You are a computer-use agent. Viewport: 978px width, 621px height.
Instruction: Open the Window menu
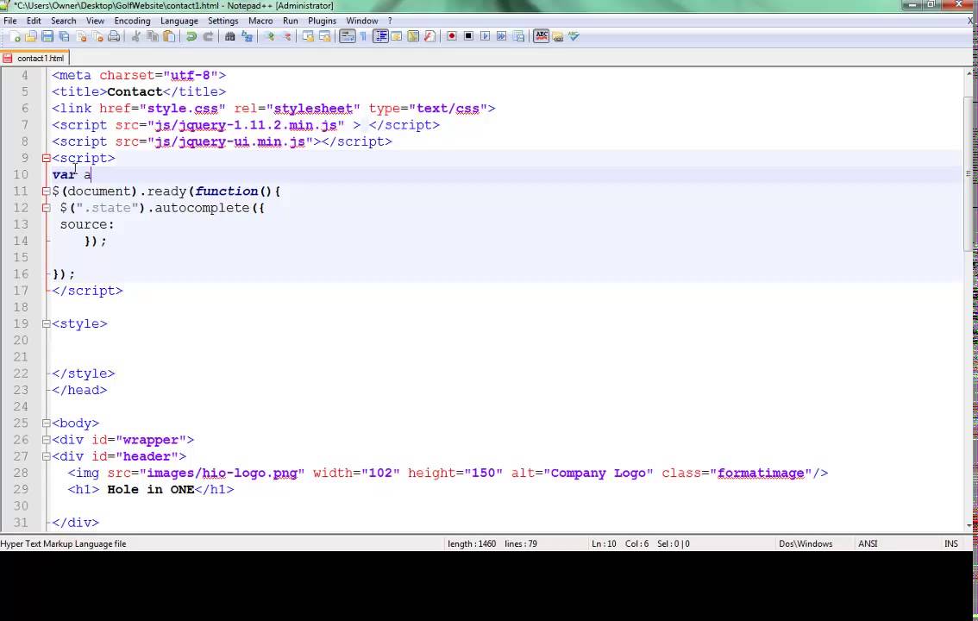tap(361, 21)
